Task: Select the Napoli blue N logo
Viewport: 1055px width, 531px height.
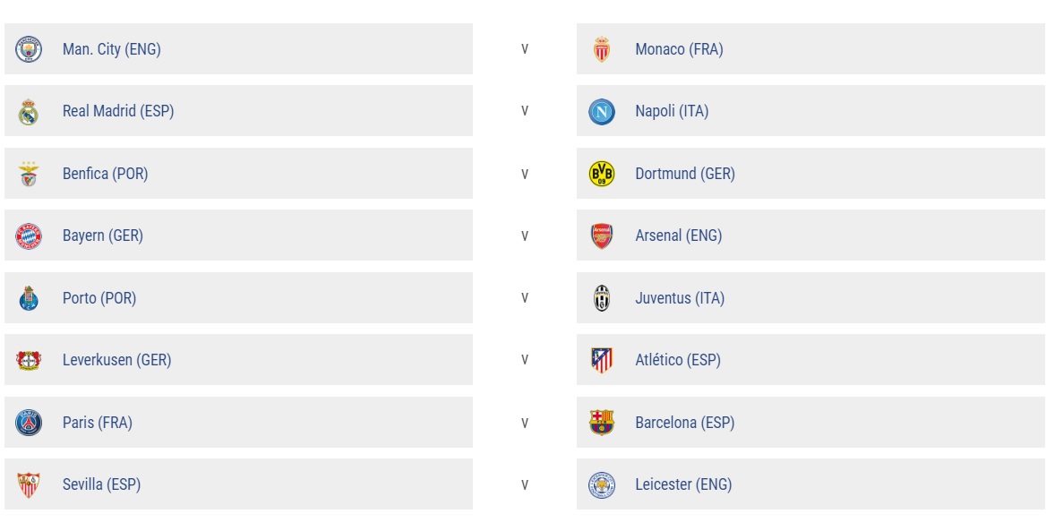Action: click(x=602, y=112)
